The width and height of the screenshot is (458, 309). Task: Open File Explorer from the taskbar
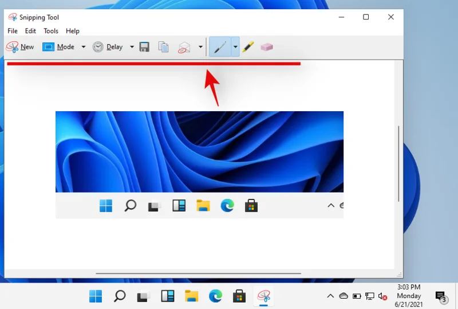(x=192, y=296)
